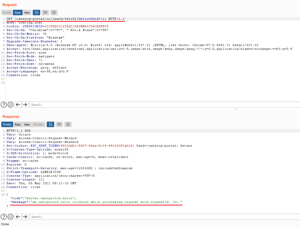The height and width of the screenshot is (227, 300).
Task: Click the Response panel heading
Action: [11, 117]
